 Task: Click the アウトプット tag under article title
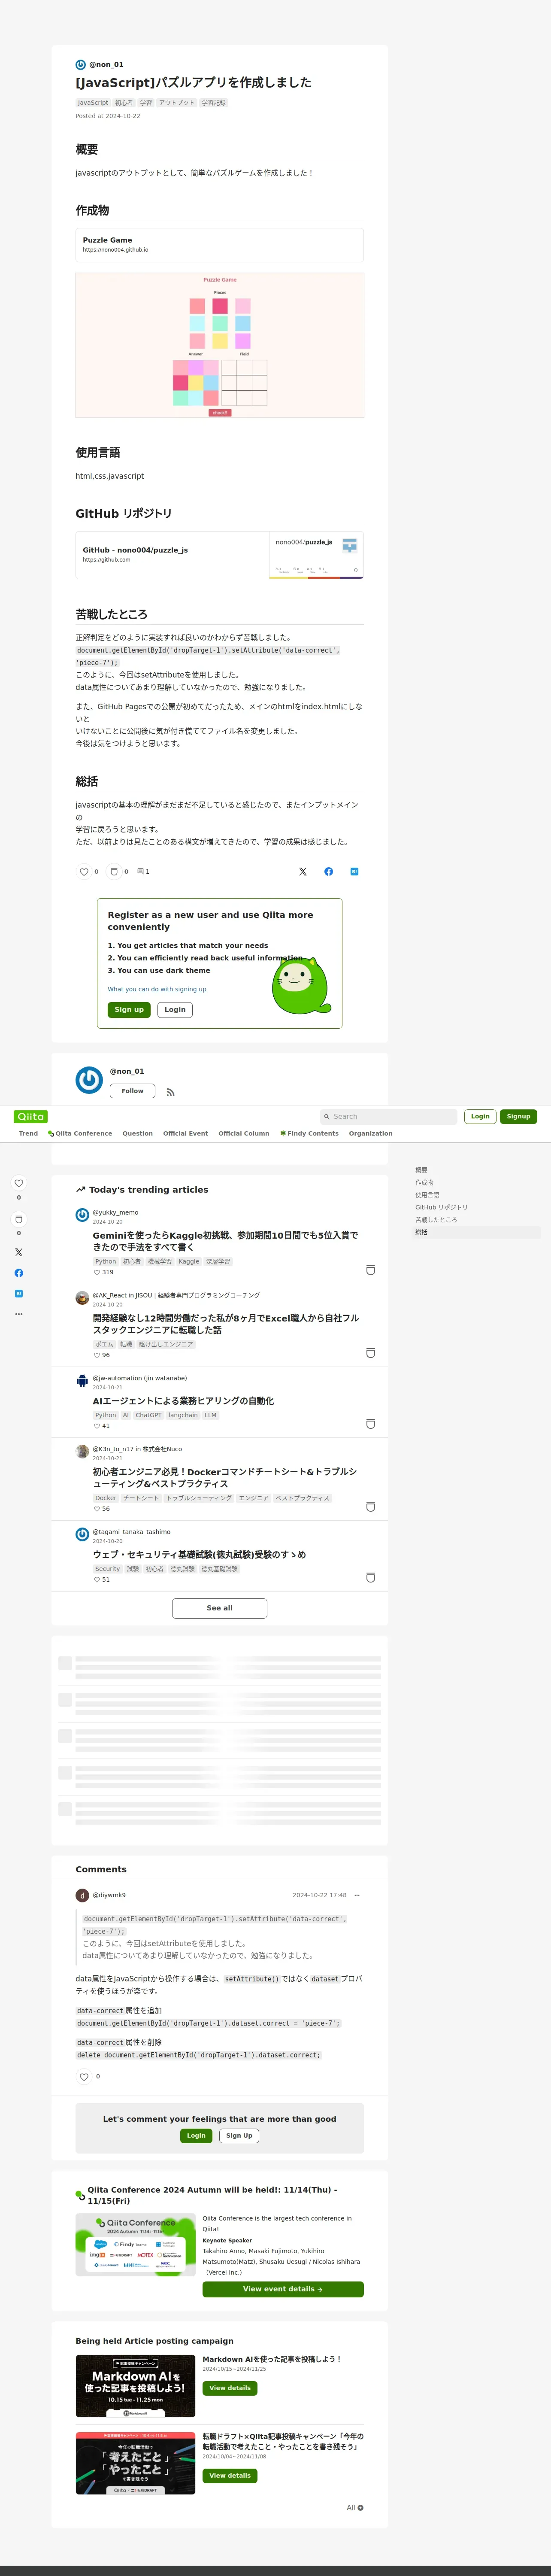click(177, 103)
